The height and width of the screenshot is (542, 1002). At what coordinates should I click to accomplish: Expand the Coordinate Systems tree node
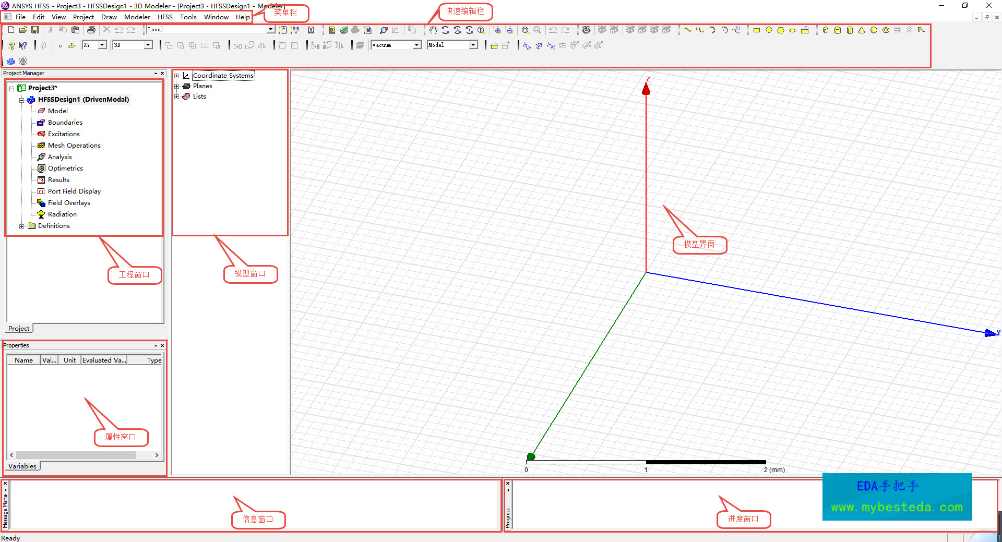pos(176,76)
